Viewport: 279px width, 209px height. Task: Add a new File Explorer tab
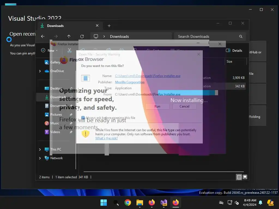point(109,26)
